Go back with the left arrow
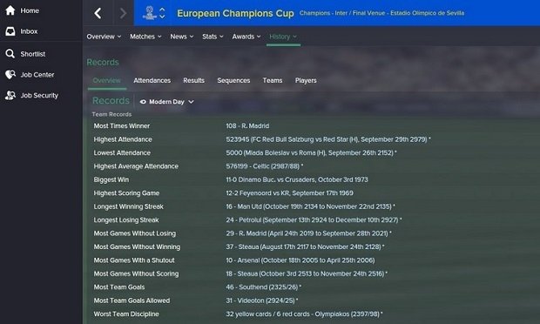 (98, 13)
